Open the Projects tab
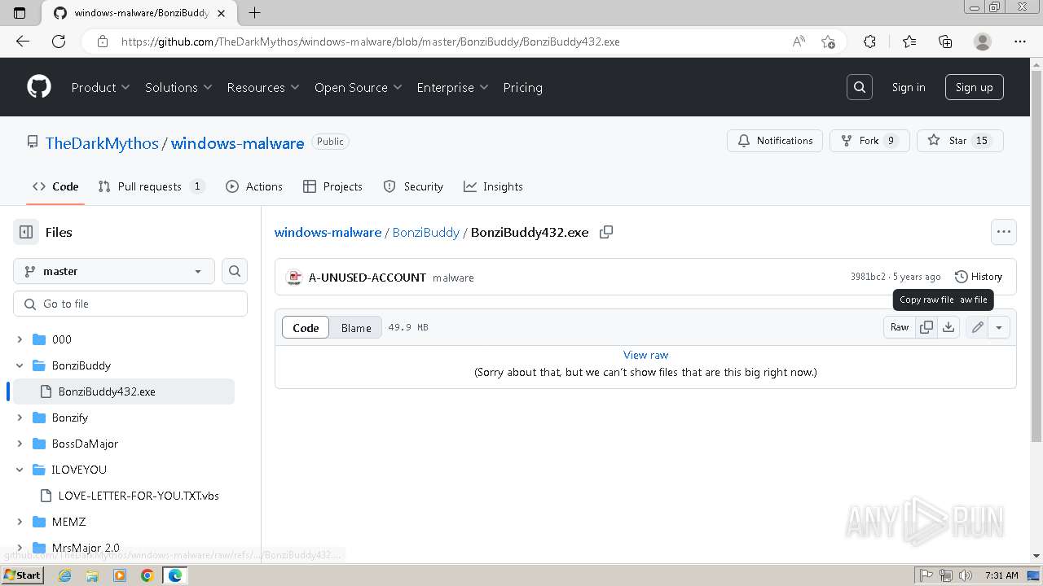Screen dimensions: 1043x586 (332, 186)
